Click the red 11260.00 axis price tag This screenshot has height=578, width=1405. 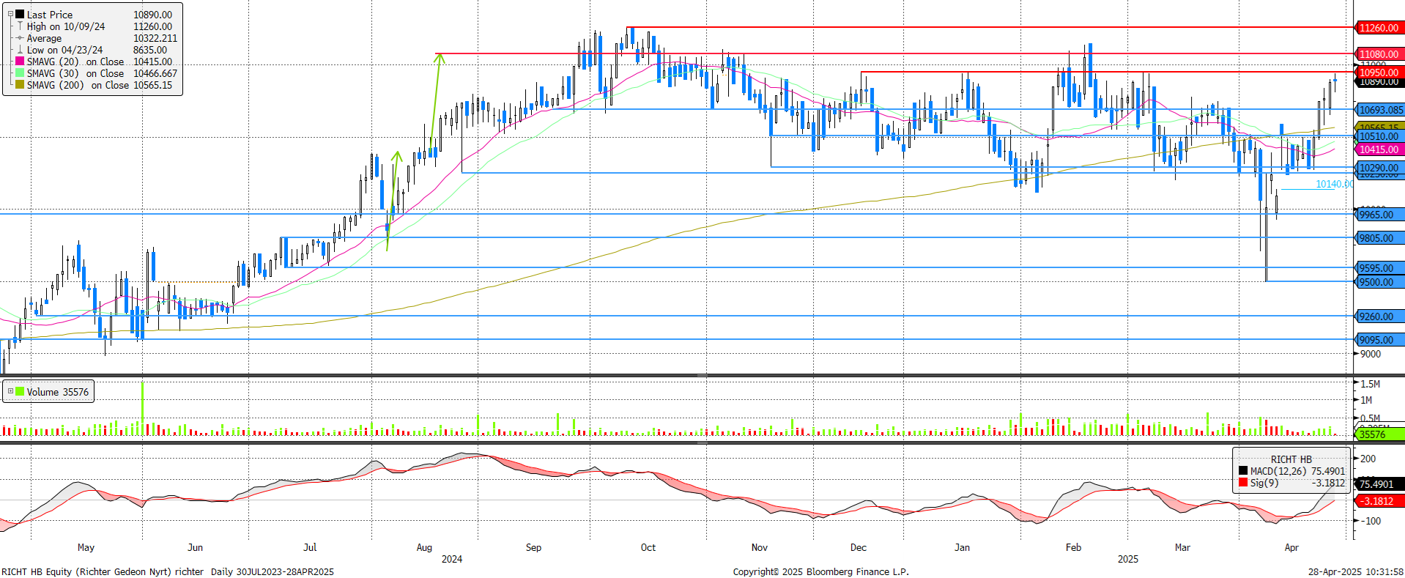pos(1378,28)
